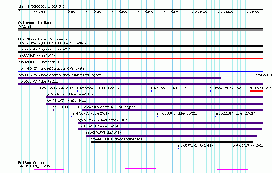This screenshot has height=173, width=272.
Task: Select the nsv5562145 (ByrskaBishop2022) variant label
Action: (45, 49)
